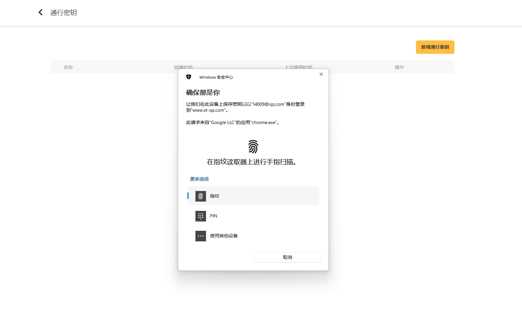The width and height of the screenshot is (522, 311).
Task: Click the PIN keypad icon
Action: click(x=200, y=216)
